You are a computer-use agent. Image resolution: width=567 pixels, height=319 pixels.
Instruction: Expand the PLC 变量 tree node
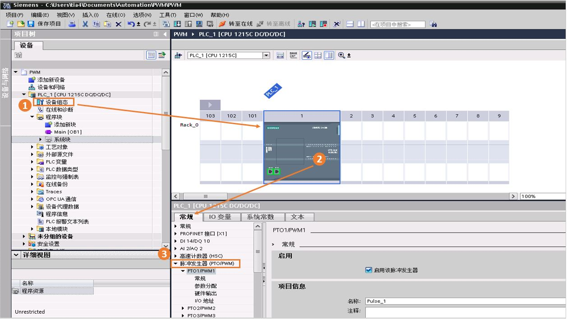[32, 162]
